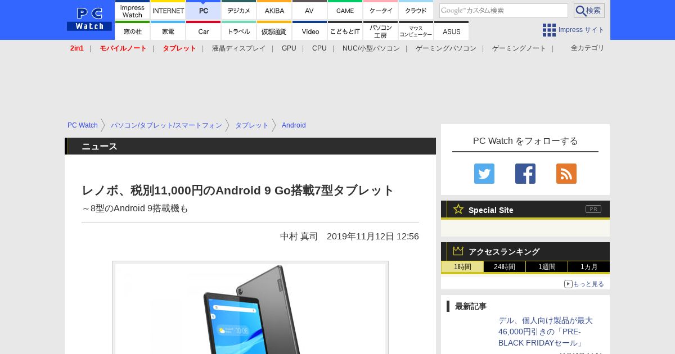Image resolution: width=675 pixels, height=354 pixels.
Task: Open the ケータイ nav tab
Action: (381, 10)
